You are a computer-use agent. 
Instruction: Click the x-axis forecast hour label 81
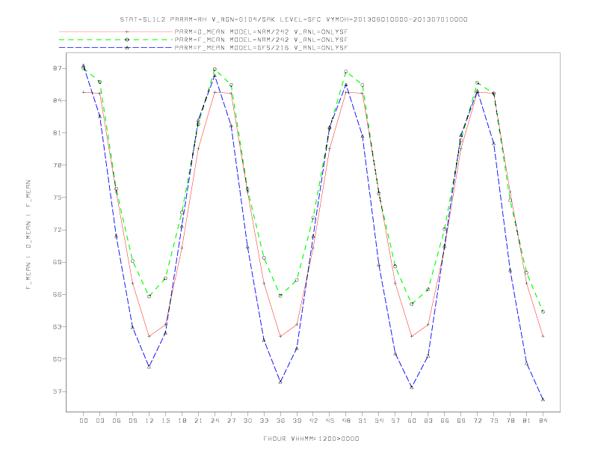point(527,421)
